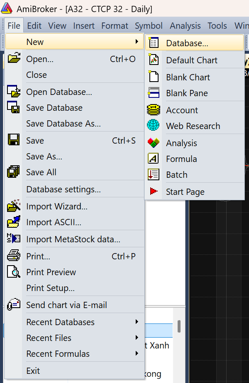Click the symbol list scrollbar thumb

[x=179, y=326]
